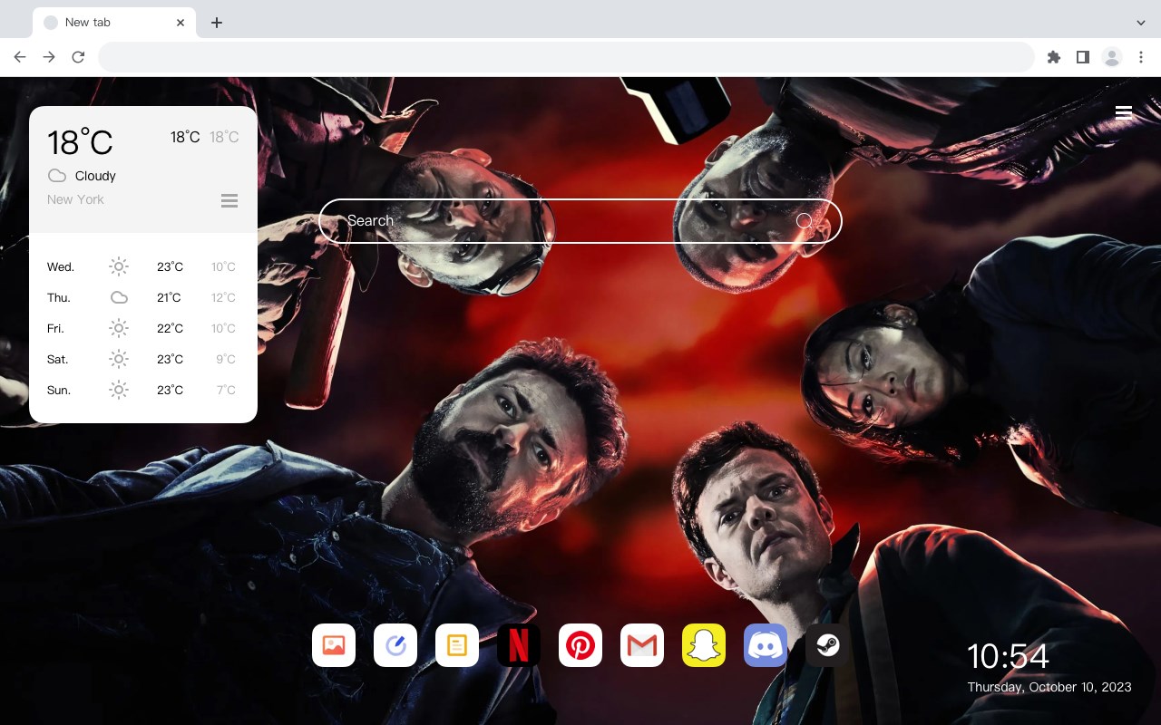
Task: Click Thursday's cloud forecast icon
Action: point(119,297)
